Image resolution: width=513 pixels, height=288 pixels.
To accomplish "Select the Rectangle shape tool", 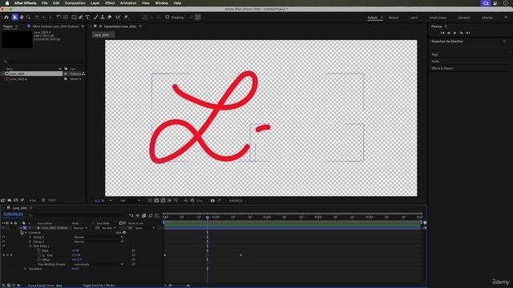I will click(x=74, y=18).
